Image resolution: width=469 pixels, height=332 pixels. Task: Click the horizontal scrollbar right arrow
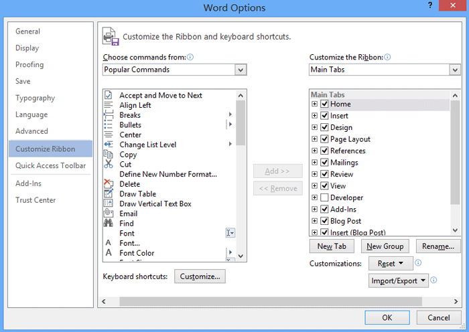(x=456, y=301)
